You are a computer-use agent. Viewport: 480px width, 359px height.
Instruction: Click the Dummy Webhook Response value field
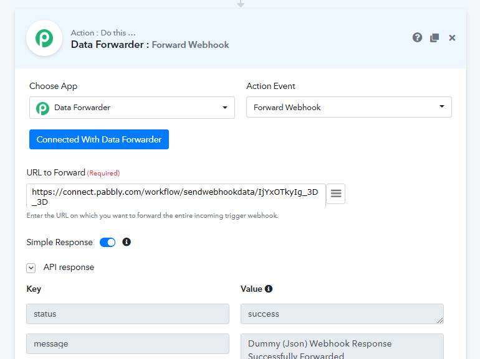[342, 347]
